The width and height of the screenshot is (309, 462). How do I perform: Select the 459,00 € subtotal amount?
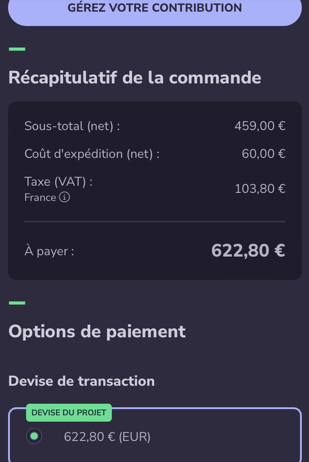(x=260, y=126)
